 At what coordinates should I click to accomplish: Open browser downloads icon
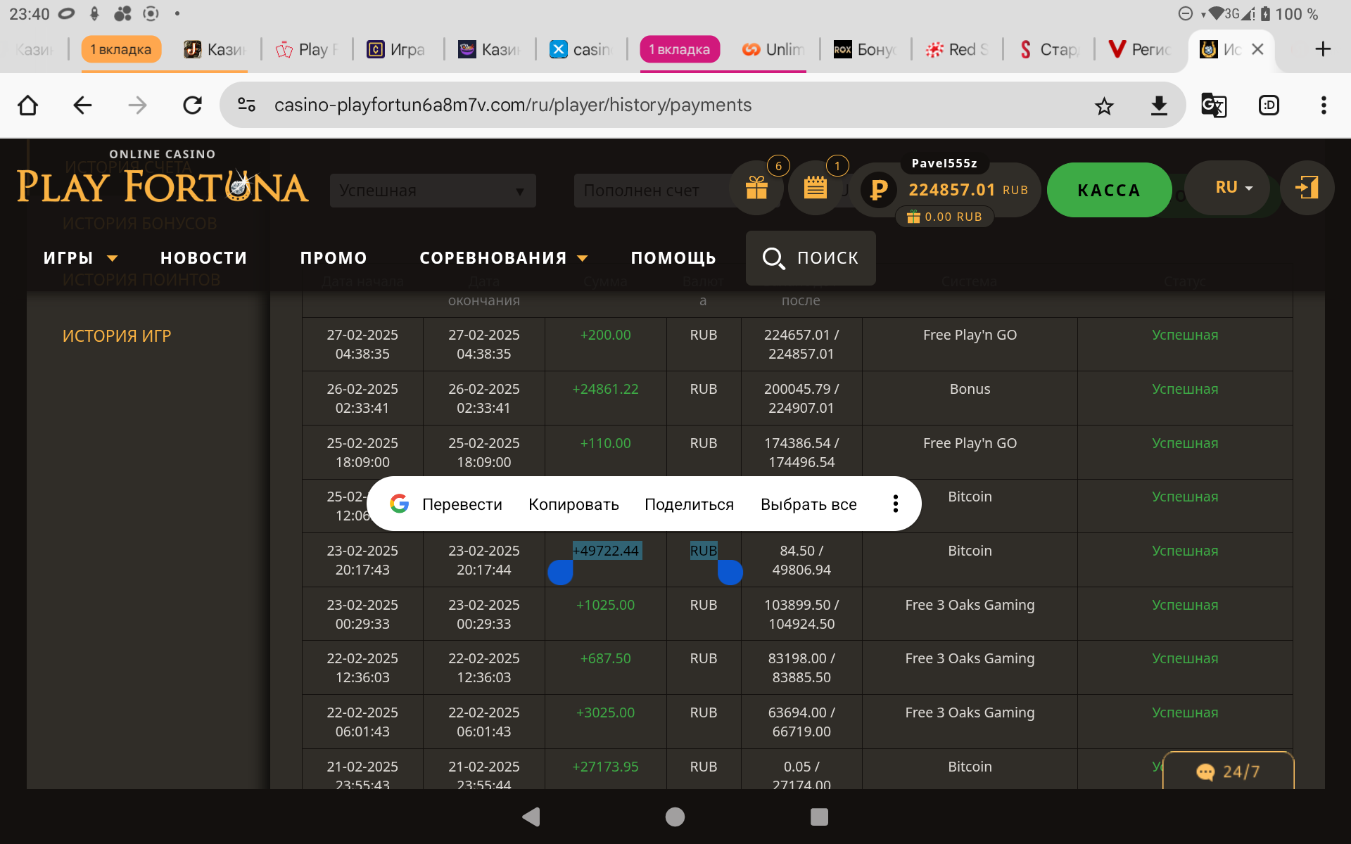click(1158, 106)
